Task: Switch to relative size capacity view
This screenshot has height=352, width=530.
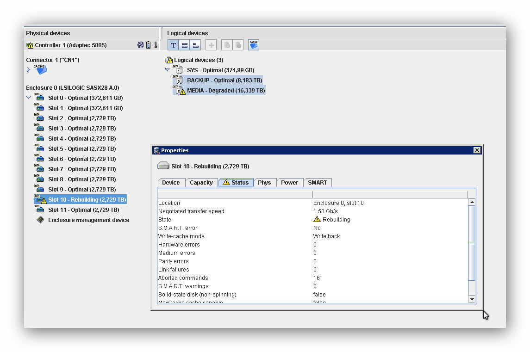Action: 195,45
